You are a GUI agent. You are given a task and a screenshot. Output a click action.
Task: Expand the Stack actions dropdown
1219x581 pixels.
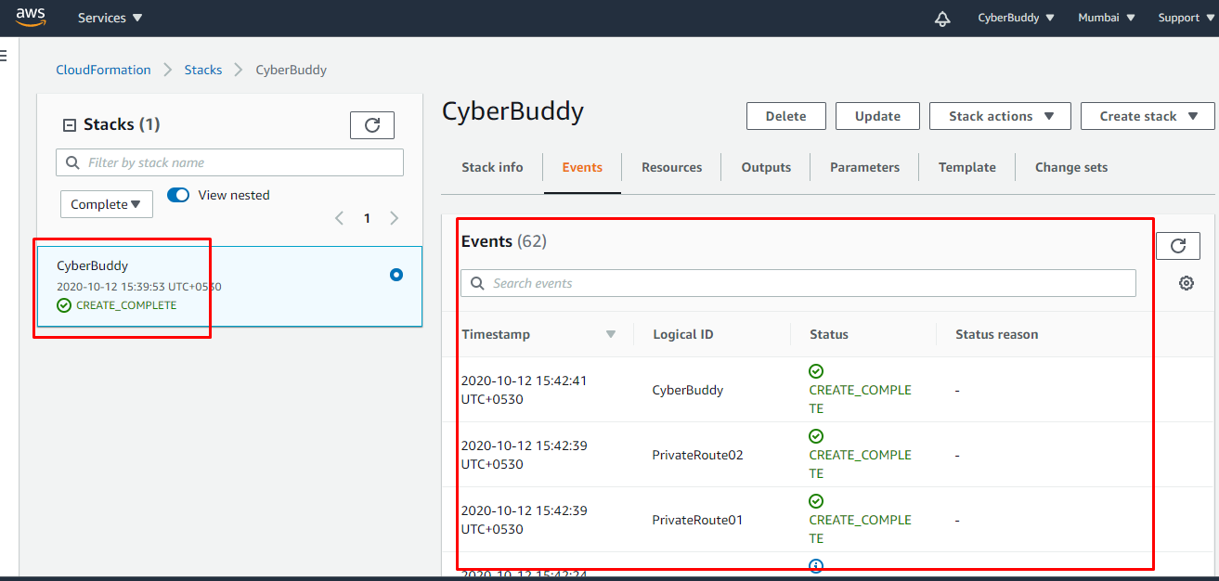click(1000, 116)
